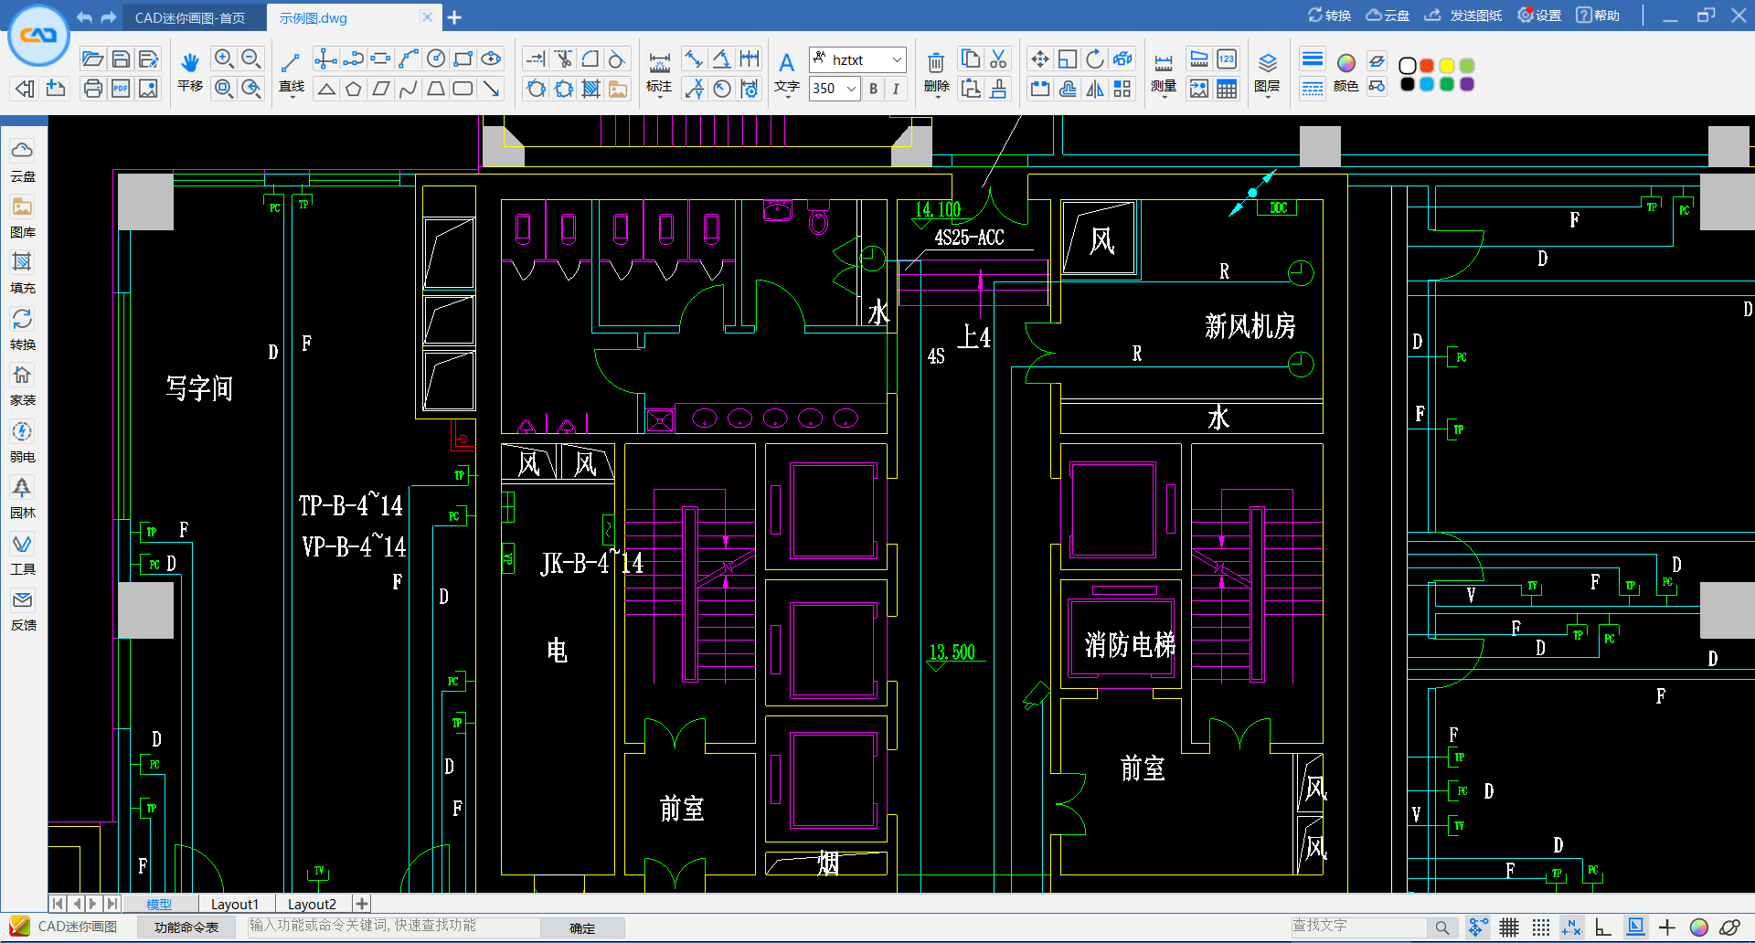Toggle ortho mode in the status bar

pyautogui.click(x=1603, y=927)
